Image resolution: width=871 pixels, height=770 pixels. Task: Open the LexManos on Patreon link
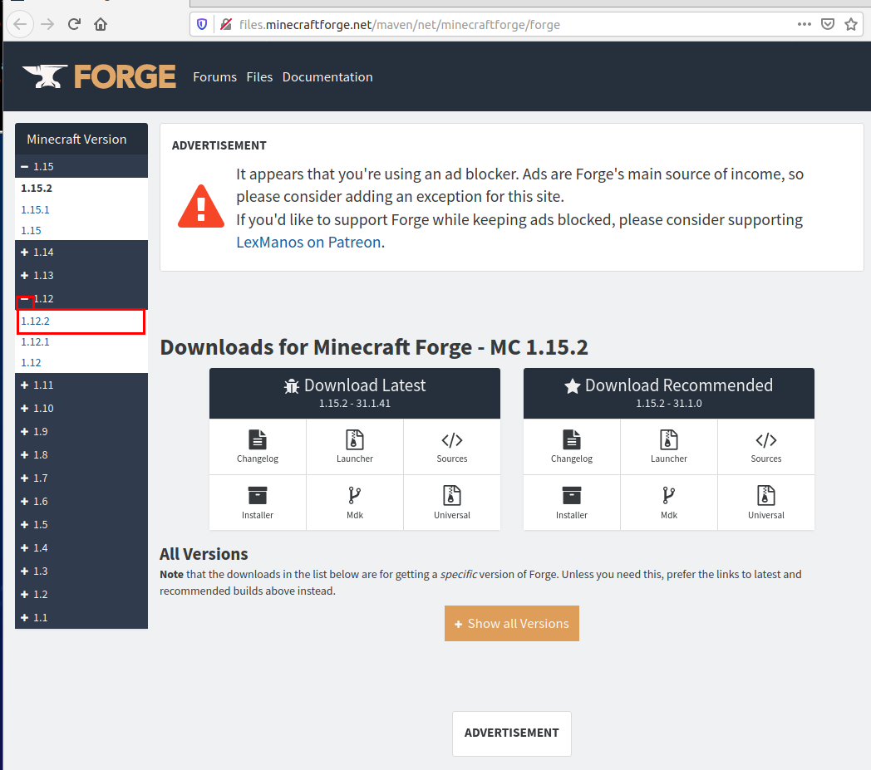308,243
